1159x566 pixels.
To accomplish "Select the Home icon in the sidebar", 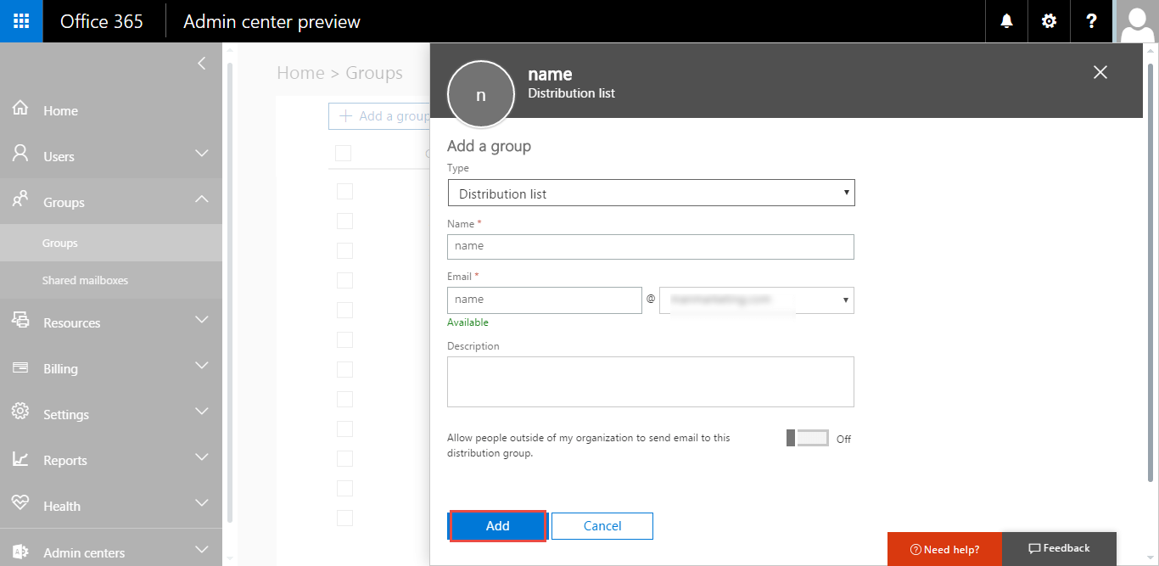I will 20,109.
